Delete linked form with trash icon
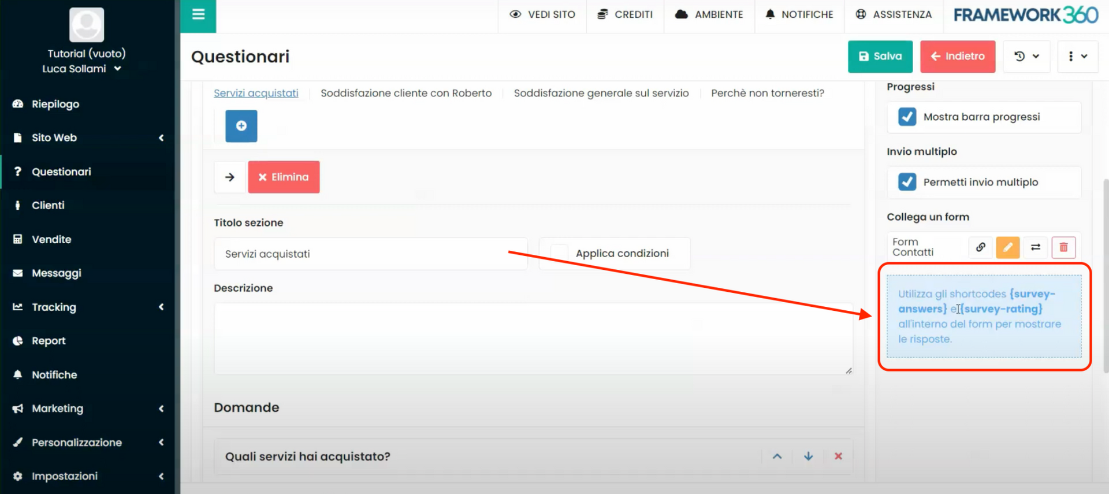1109x494 pixels. pos(1063,247)
